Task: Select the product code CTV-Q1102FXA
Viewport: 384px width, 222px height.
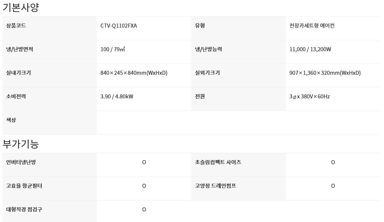Action: point(119,26)
